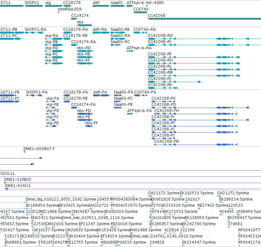Viewport: 261px width, 247px height.
Task: Select the EK138959.5prime EST label
Action: (x=202, y=218)
